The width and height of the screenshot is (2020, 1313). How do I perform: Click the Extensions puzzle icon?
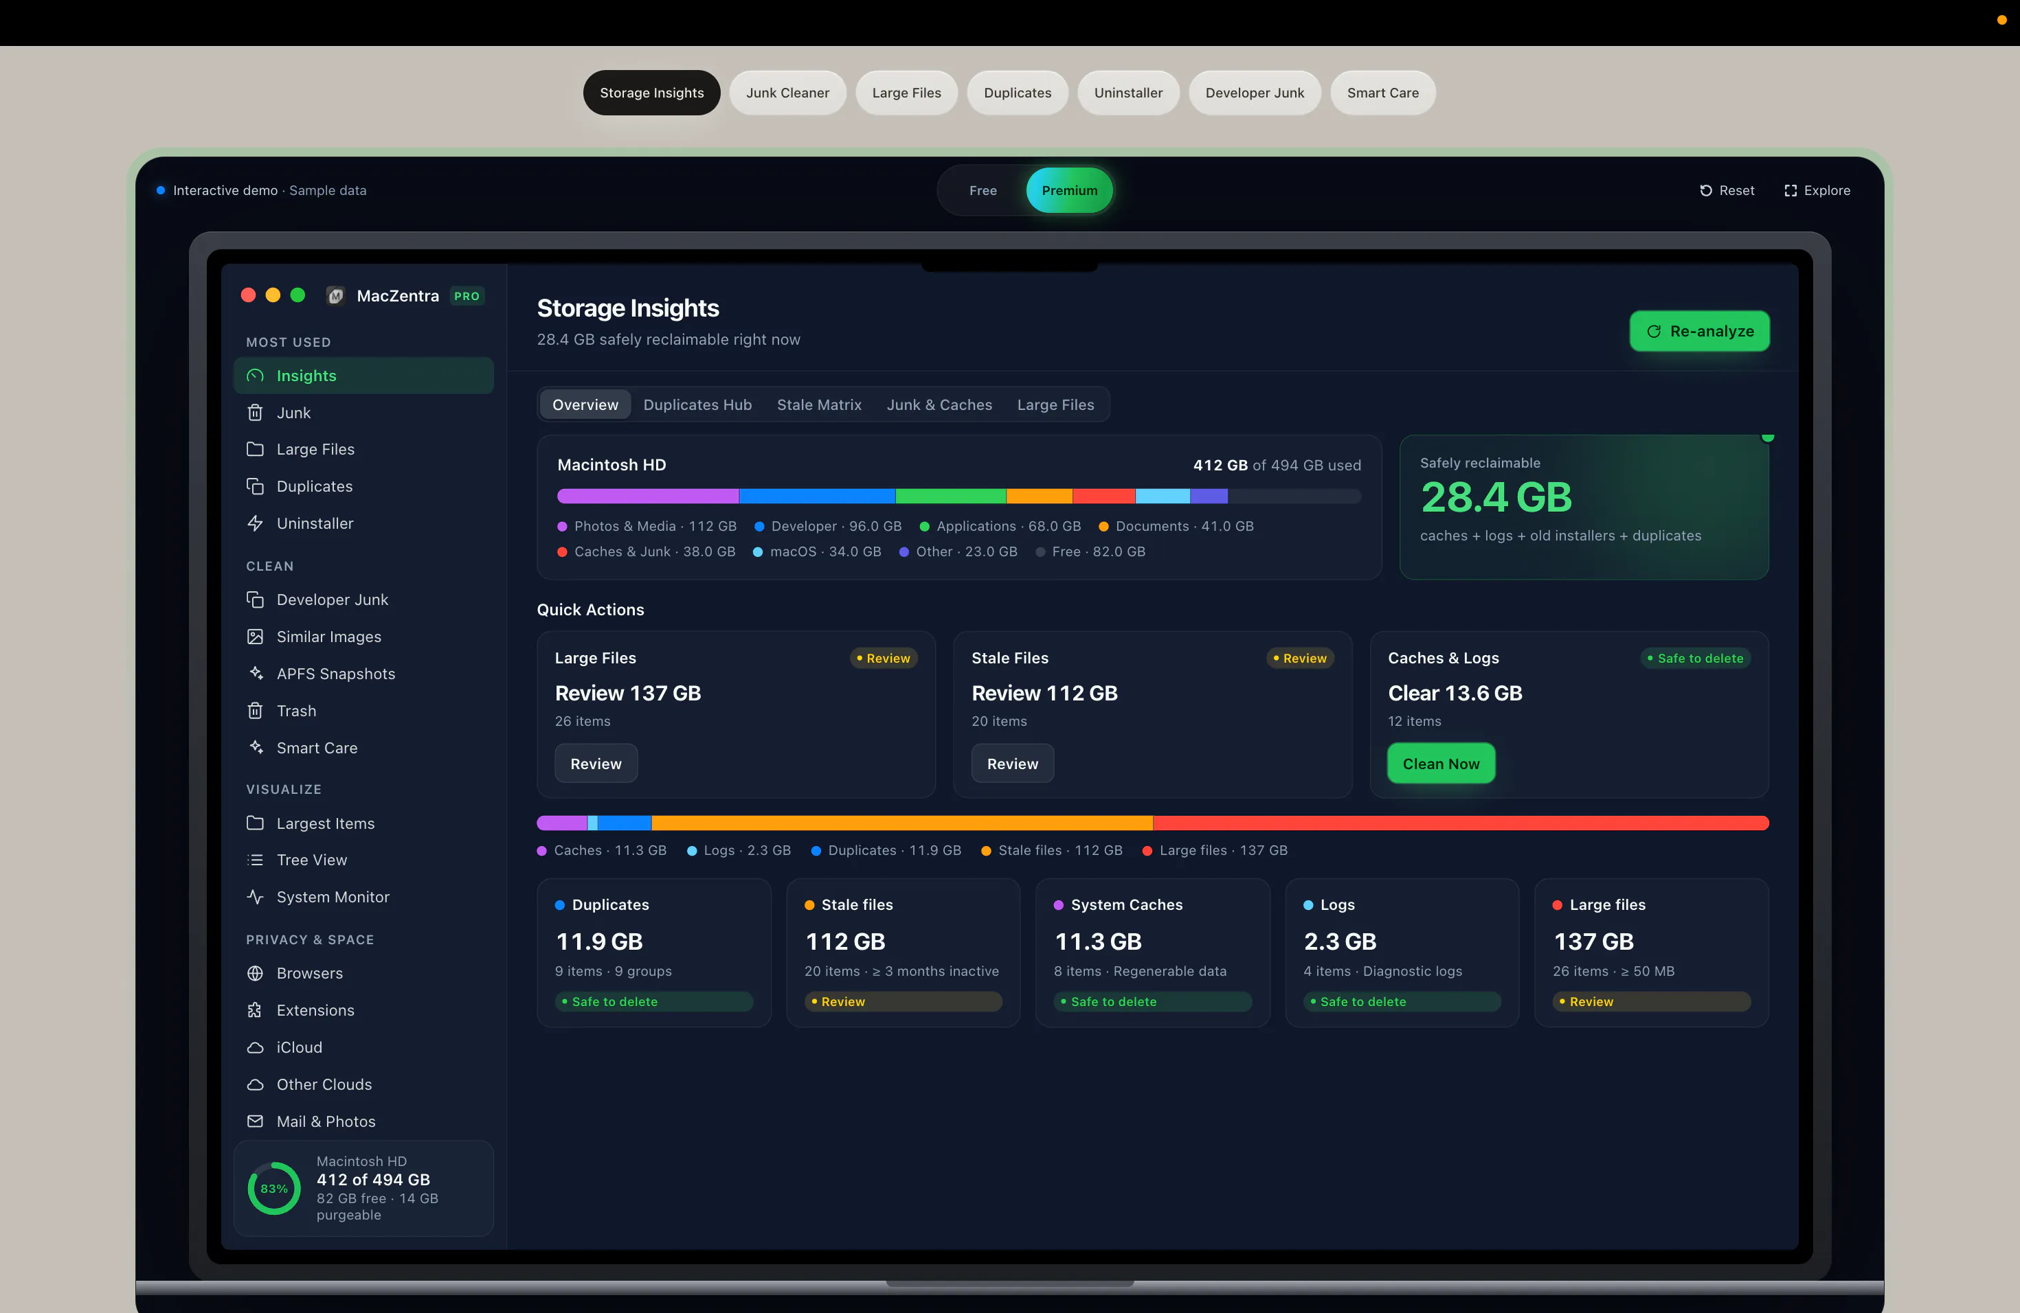pyautogui.click(x=255, y=1010)
